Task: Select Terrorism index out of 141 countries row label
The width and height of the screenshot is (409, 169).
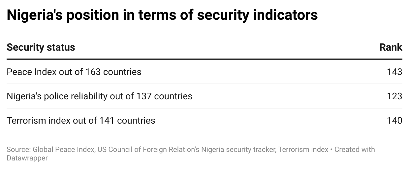Action: pos(81,120)
